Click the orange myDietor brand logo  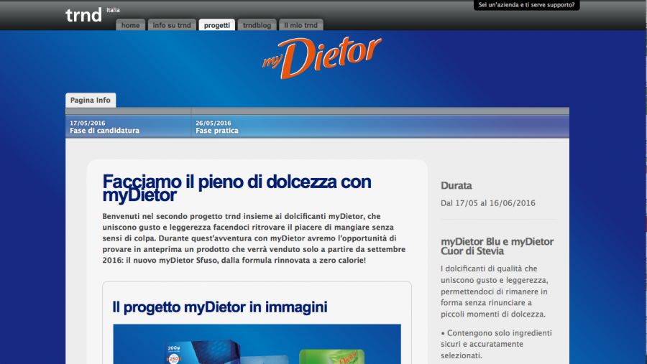(321, 57)
